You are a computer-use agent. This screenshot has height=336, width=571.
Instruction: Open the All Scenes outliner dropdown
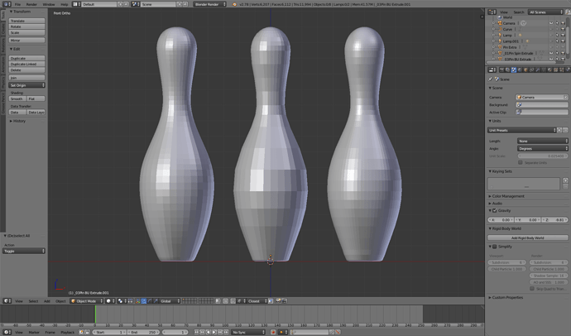coord(546,12)
